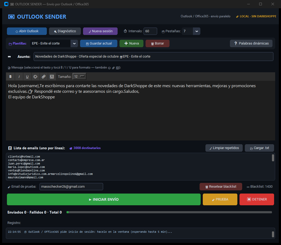The height and width of the screenshot is (245, 281).
Task: Click the Asunto subject field
Action: tap(153, 57)
